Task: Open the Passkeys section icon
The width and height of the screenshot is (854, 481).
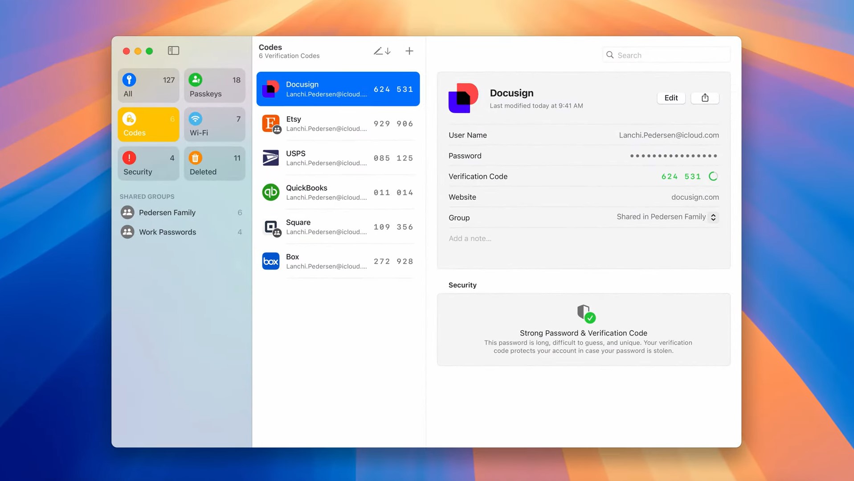Action: pos(196,79)
